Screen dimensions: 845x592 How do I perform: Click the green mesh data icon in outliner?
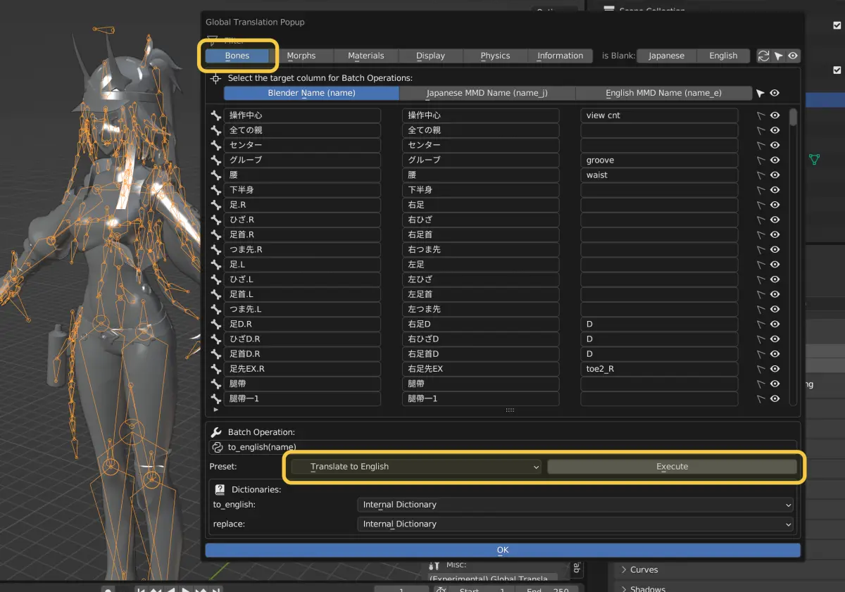pyautogui.click(x=815, y=160)
